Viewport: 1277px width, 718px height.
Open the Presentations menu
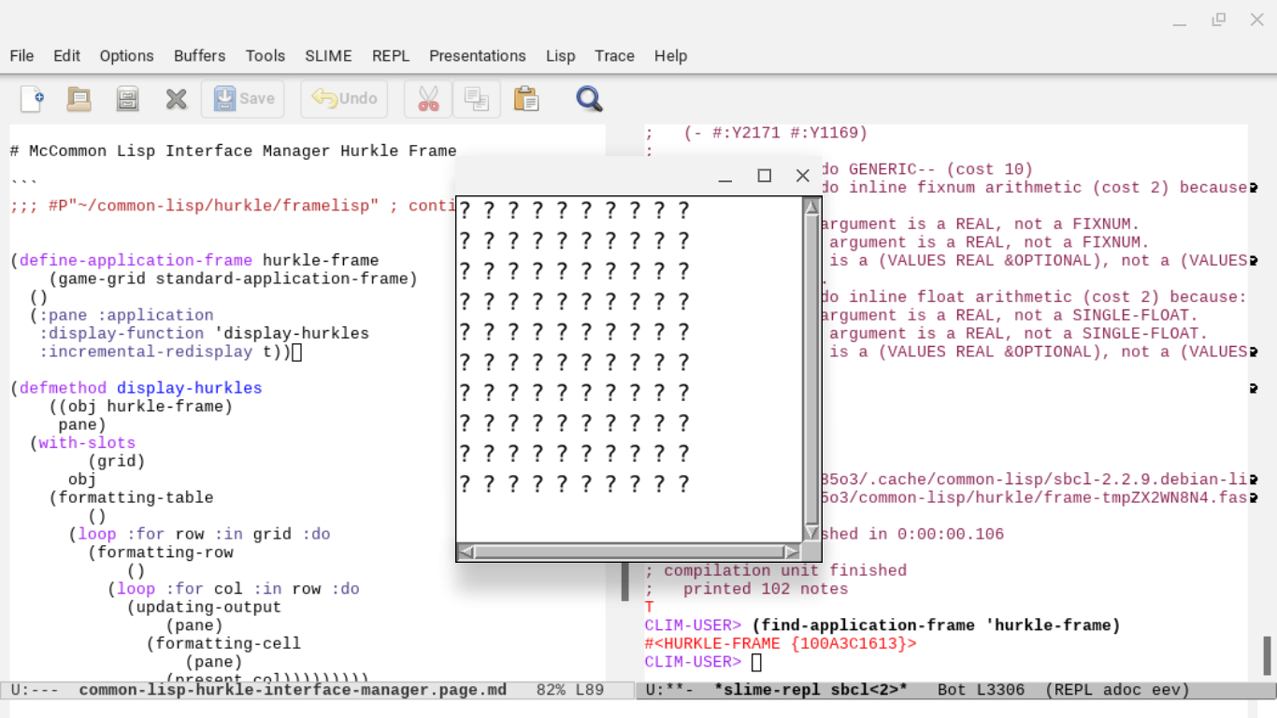477,56
